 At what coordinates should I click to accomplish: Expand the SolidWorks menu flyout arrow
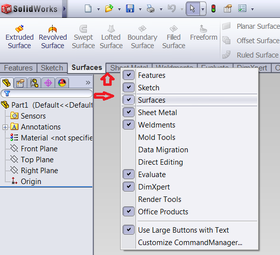65,8
